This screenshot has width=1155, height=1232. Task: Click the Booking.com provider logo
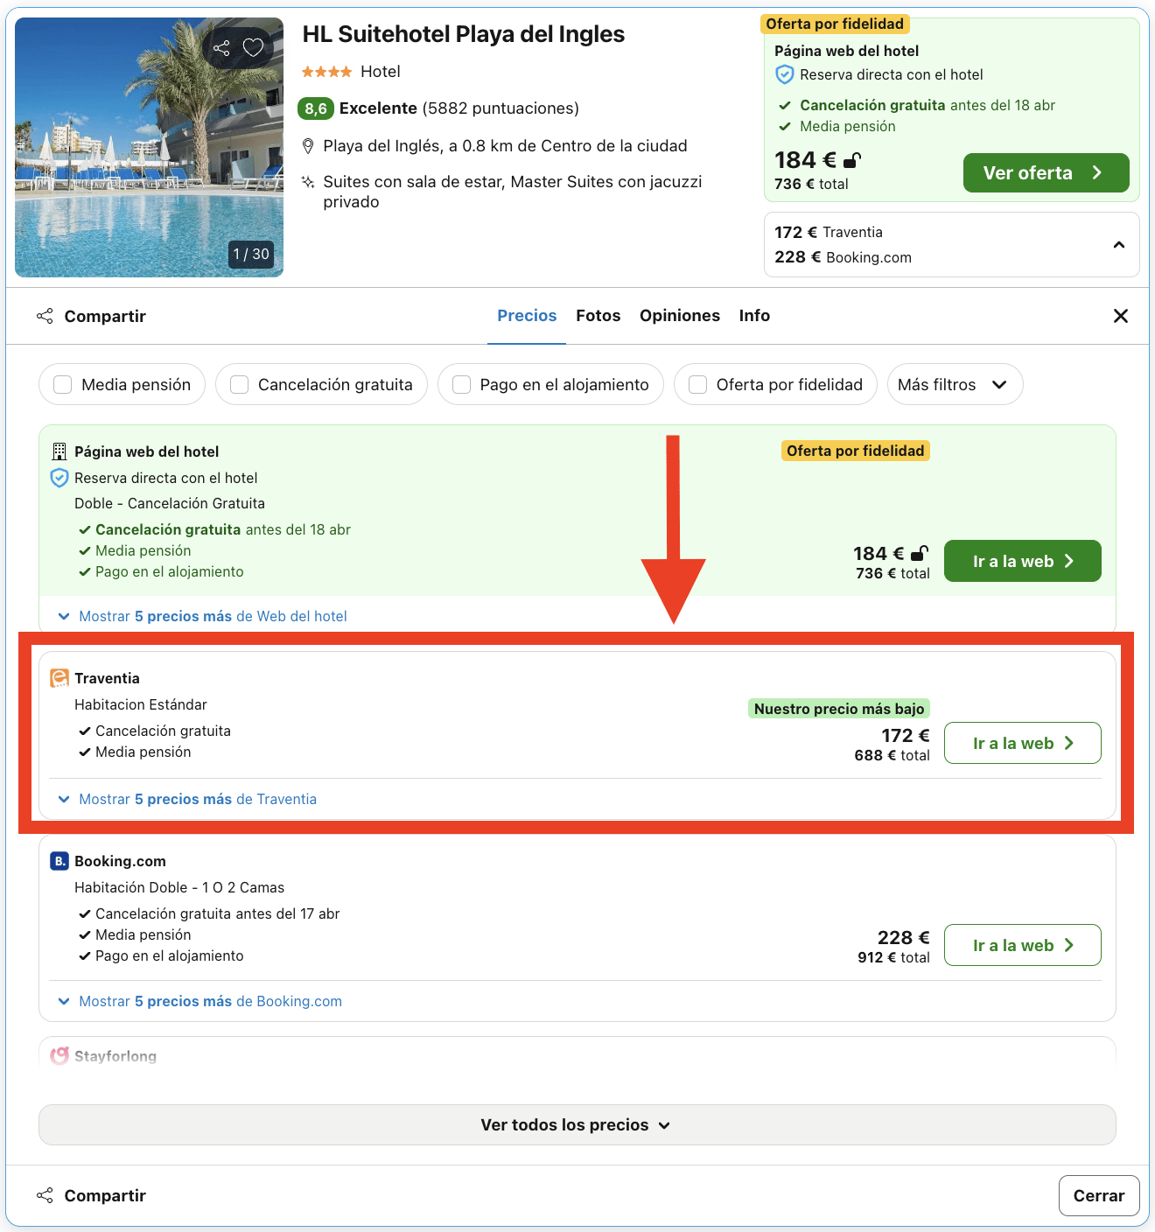click(58, 861)
